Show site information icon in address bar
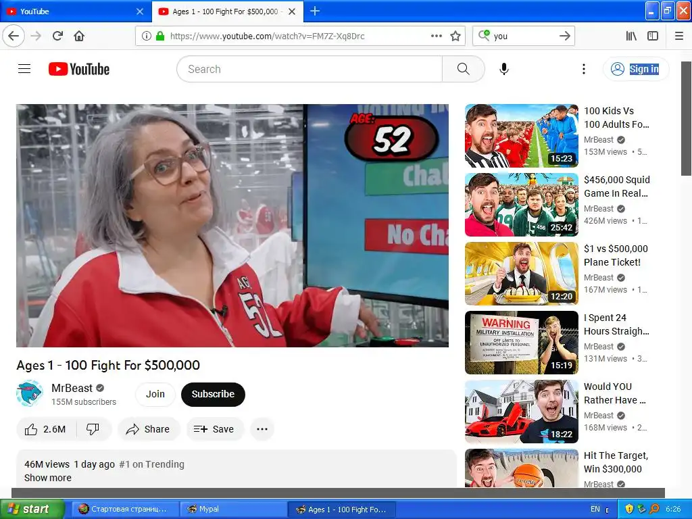This screenshot has width=692, height=519. (x=146, y=36)
